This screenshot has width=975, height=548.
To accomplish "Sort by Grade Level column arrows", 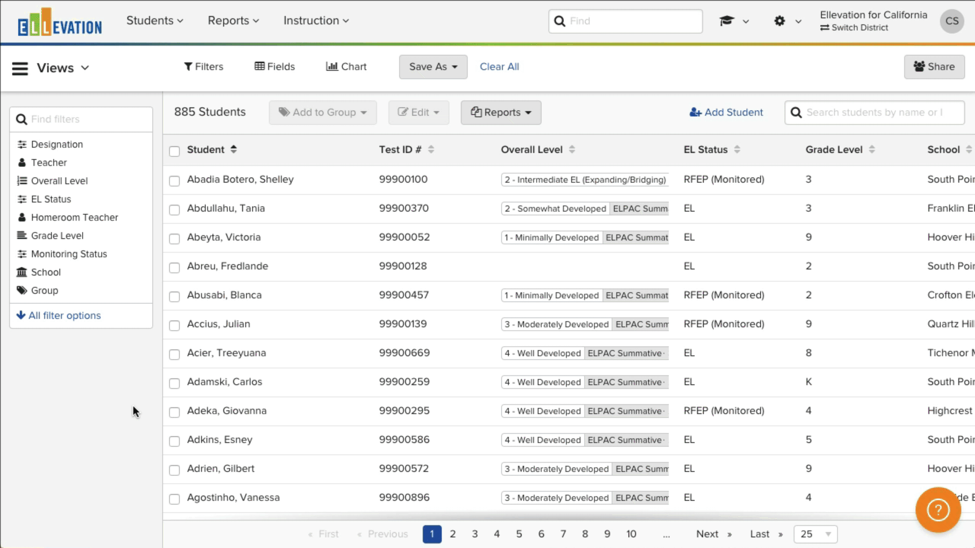I will point(872,149).
